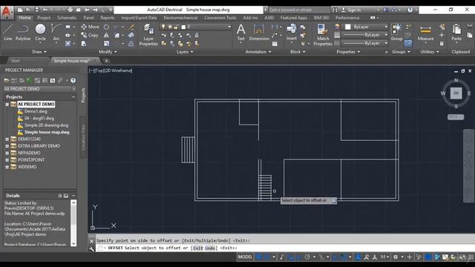Expand the Modify panel

108,52
